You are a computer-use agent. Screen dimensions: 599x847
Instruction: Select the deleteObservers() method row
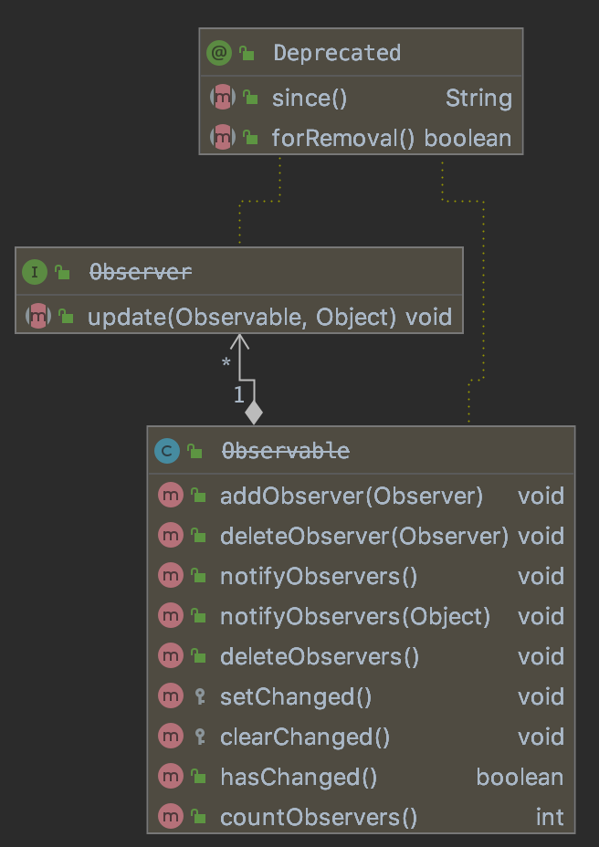point(320,657)
